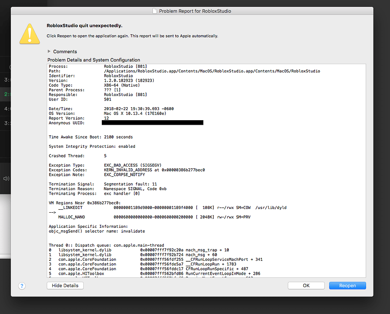
Task: Click the 'CFRunLoopRunSpecific + 487' stack frame
Action: coord(217,269)
